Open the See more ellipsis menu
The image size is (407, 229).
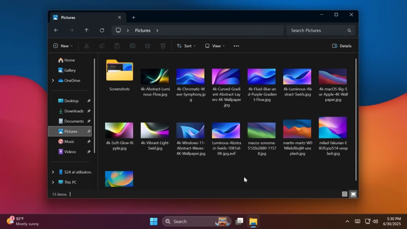click(x=236, y=46)
